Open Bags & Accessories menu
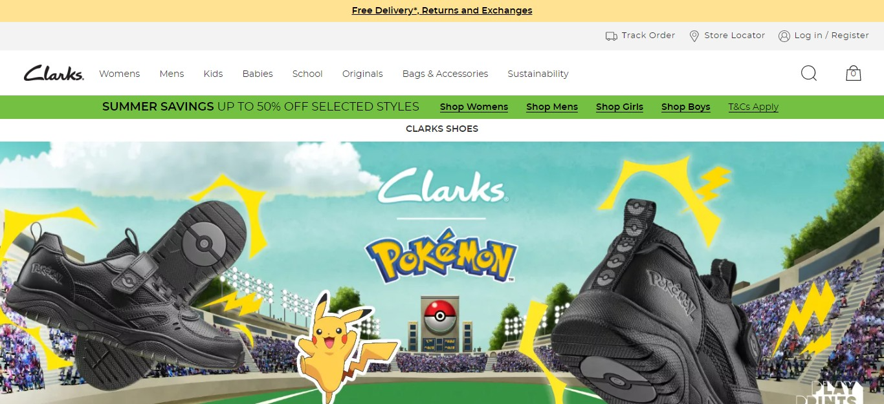Screen dimensions: 884x404 [x=445, y=74]
